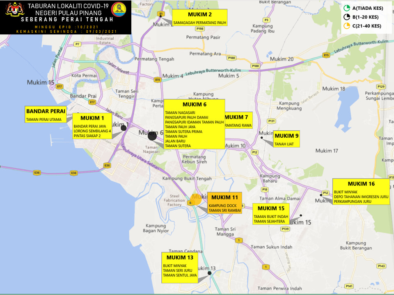This screenshot has height=295, width=394.
Task: Open the MUKIM 2 callout box
Action: pos(200,18)
